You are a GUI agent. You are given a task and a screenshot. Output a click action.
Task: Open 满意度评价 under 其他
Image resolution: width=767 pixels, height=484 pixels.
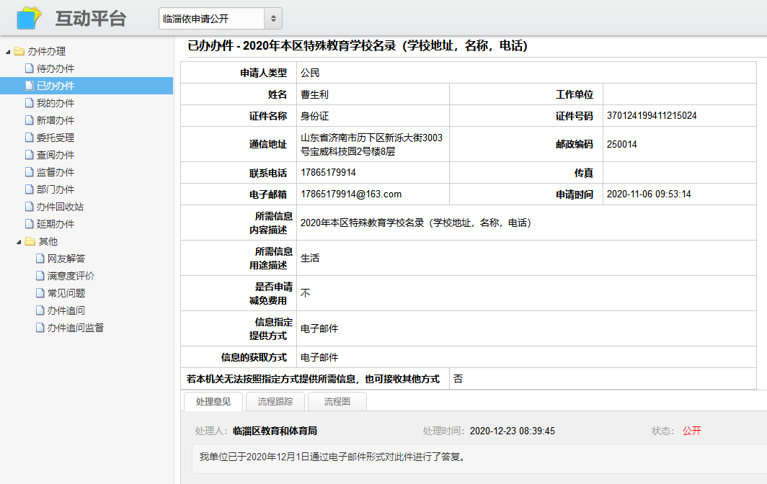71,276
